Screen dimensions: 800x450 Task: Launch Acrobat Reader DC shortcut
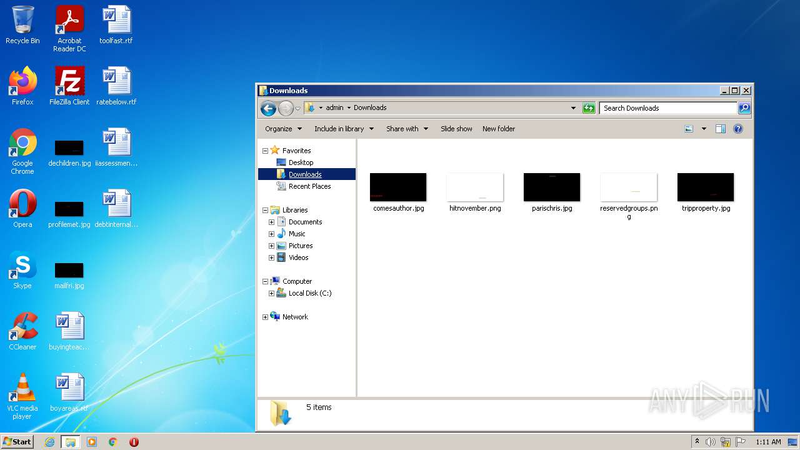click(x=69, y=29)
